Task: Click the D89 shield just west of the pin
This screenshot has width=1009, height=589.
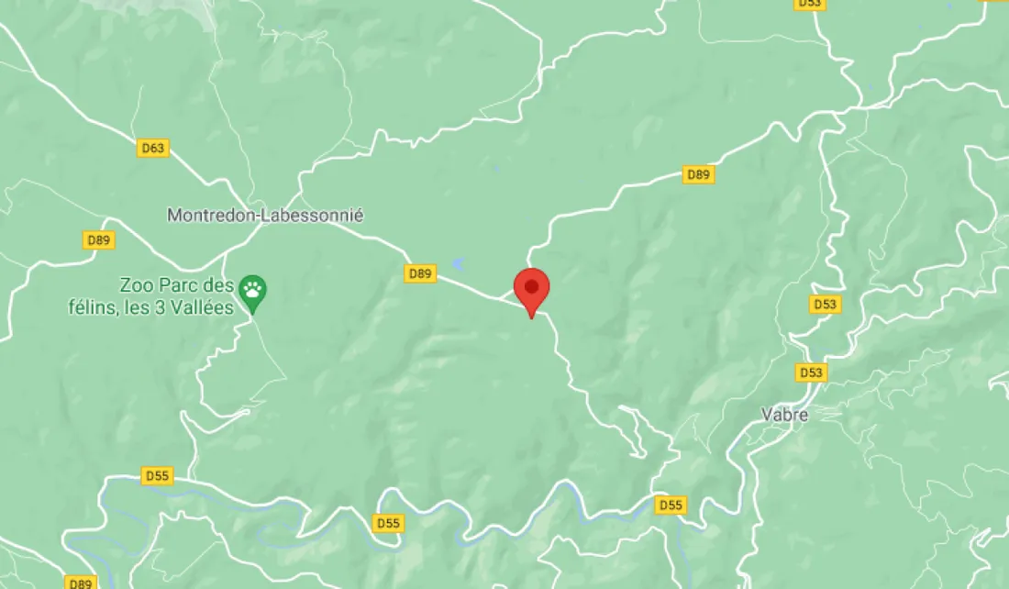Action: [x=420, y=273]
